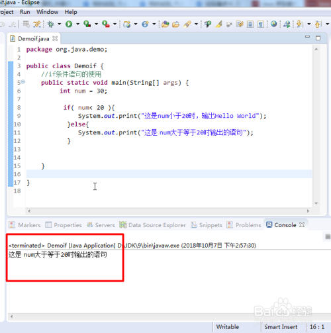Expand the Next Annotation dropdown arrow
The image size is (331, 333).
click(308, 24)
